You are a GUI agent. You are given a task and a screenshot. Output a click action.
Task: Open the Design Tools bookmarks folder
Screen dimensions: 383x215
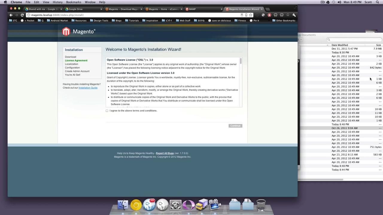99,21
